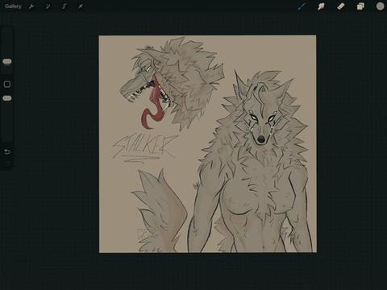The image size is (387, 290).
Task: Open the Gallery
Action: click(x=13, y=6)
